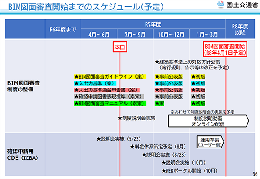Click the R7年度 header cell
Viewport: 260px width, 179px height.
[153, 25]
